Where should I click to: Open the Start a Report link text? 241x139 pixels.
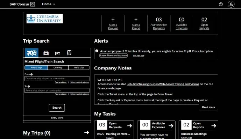(x=136, y=27)
